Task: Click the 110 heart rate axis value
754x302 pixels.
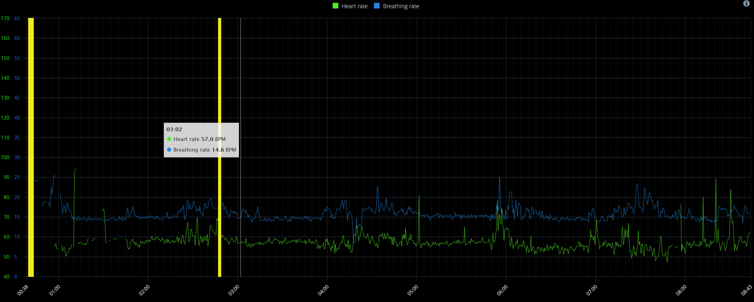Action: coord(5,137)
